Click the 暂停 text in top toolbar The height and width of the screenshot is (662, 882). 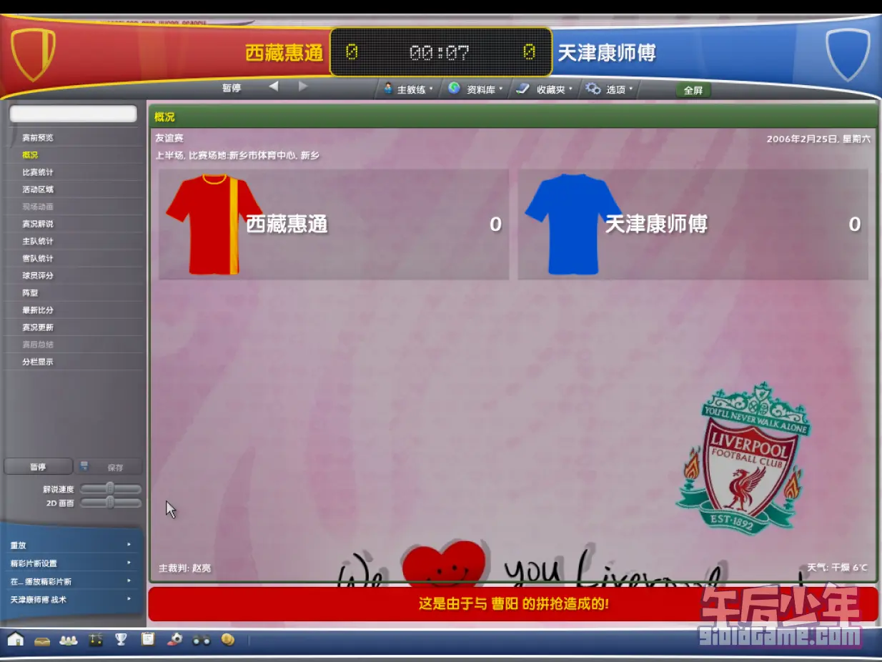click(x=232, y=88)
